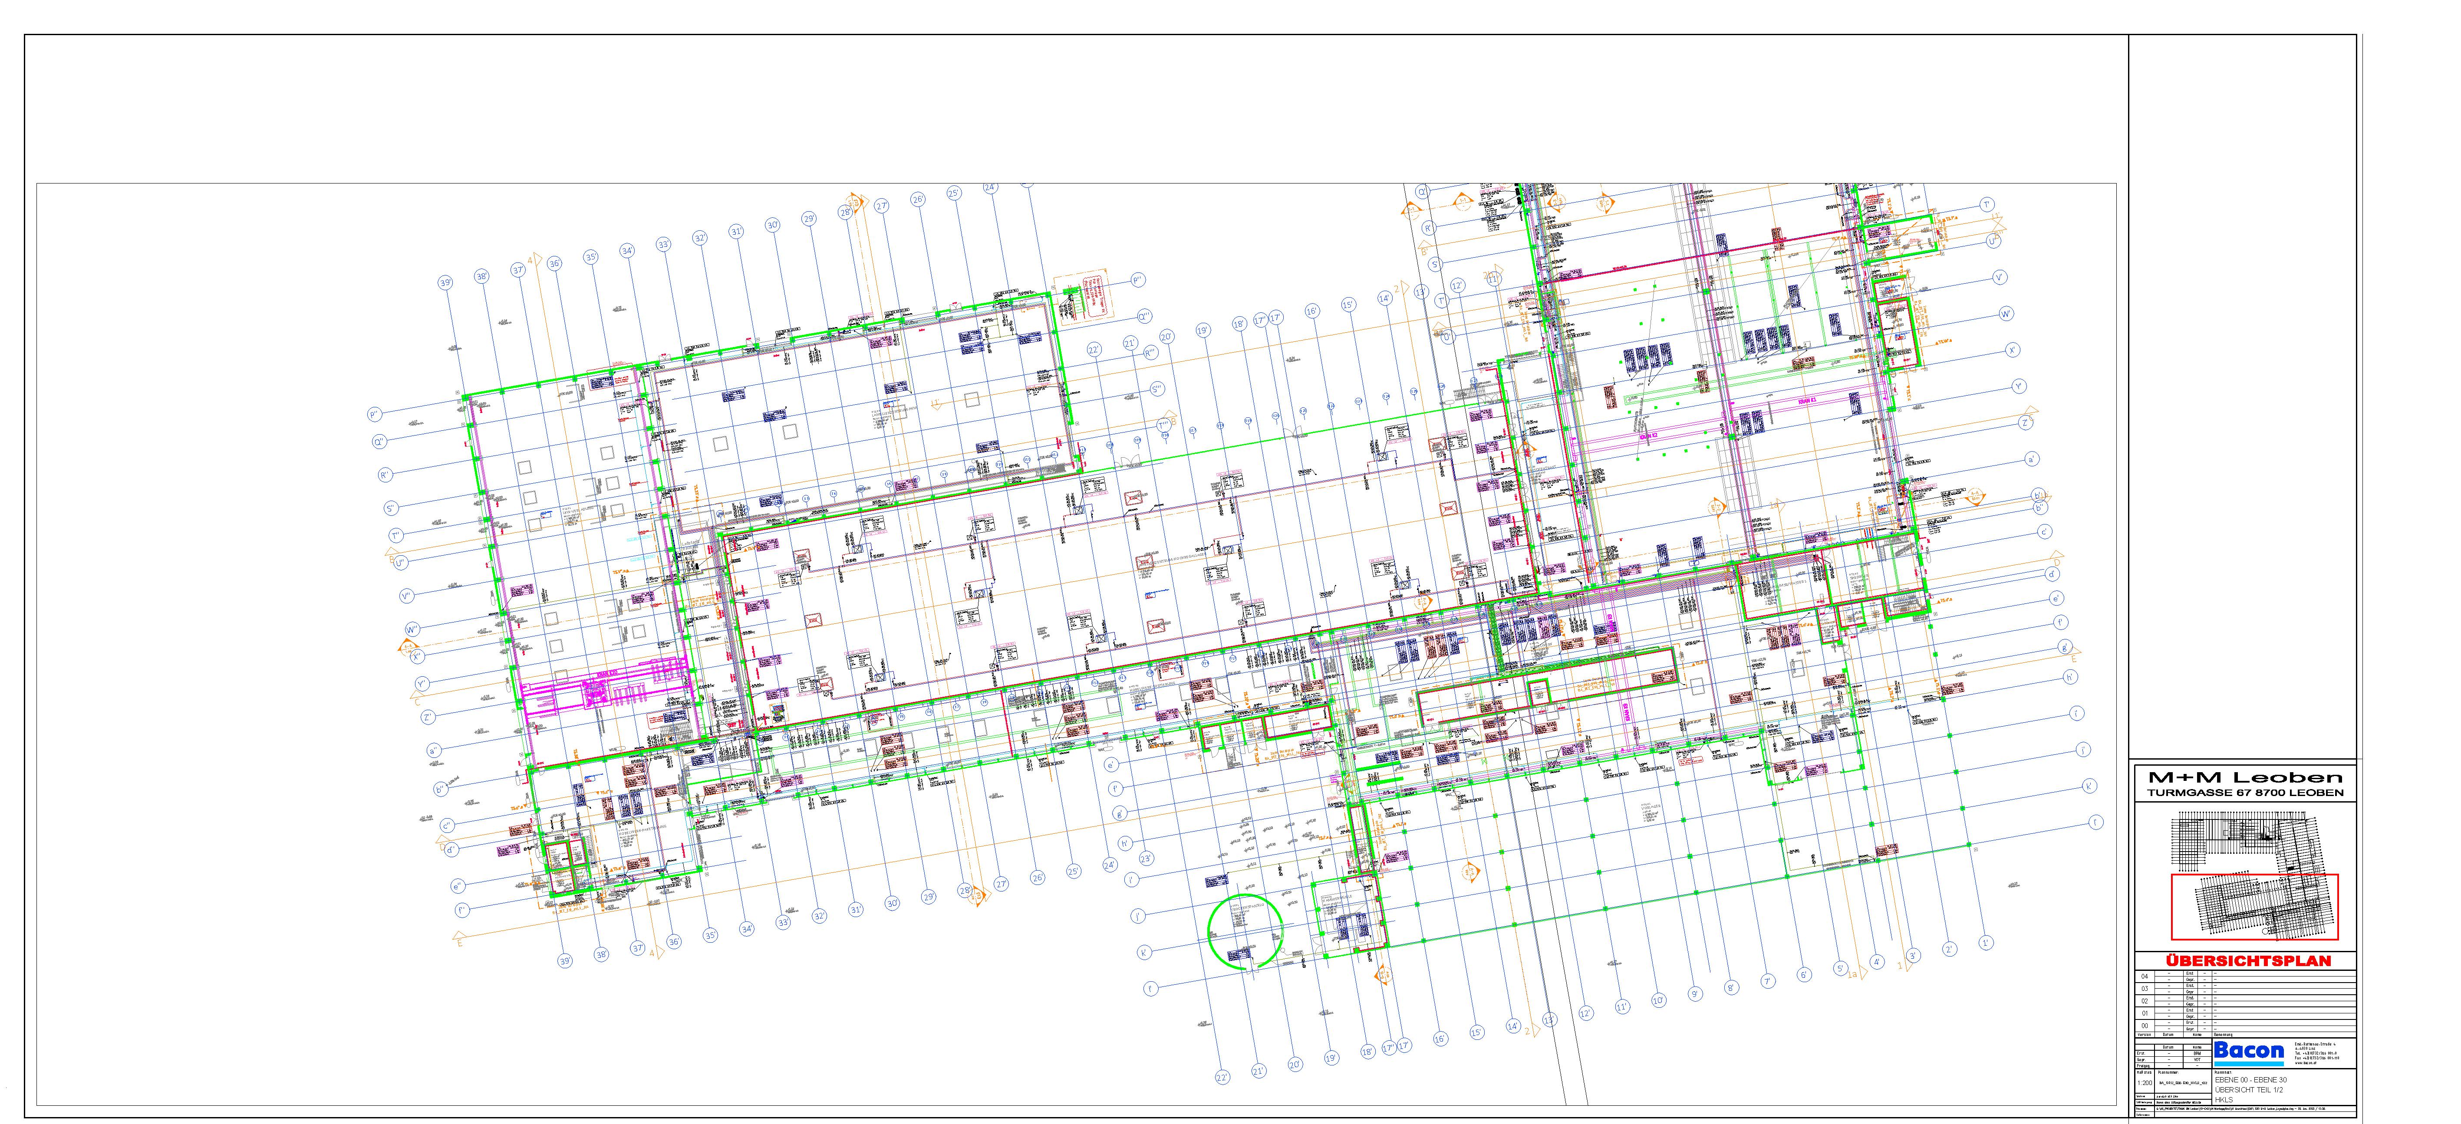2461x1124 pixels.
Task: Select the P'' row bubble on left edge
Action: pyautogui.click(x=375, y=414)
